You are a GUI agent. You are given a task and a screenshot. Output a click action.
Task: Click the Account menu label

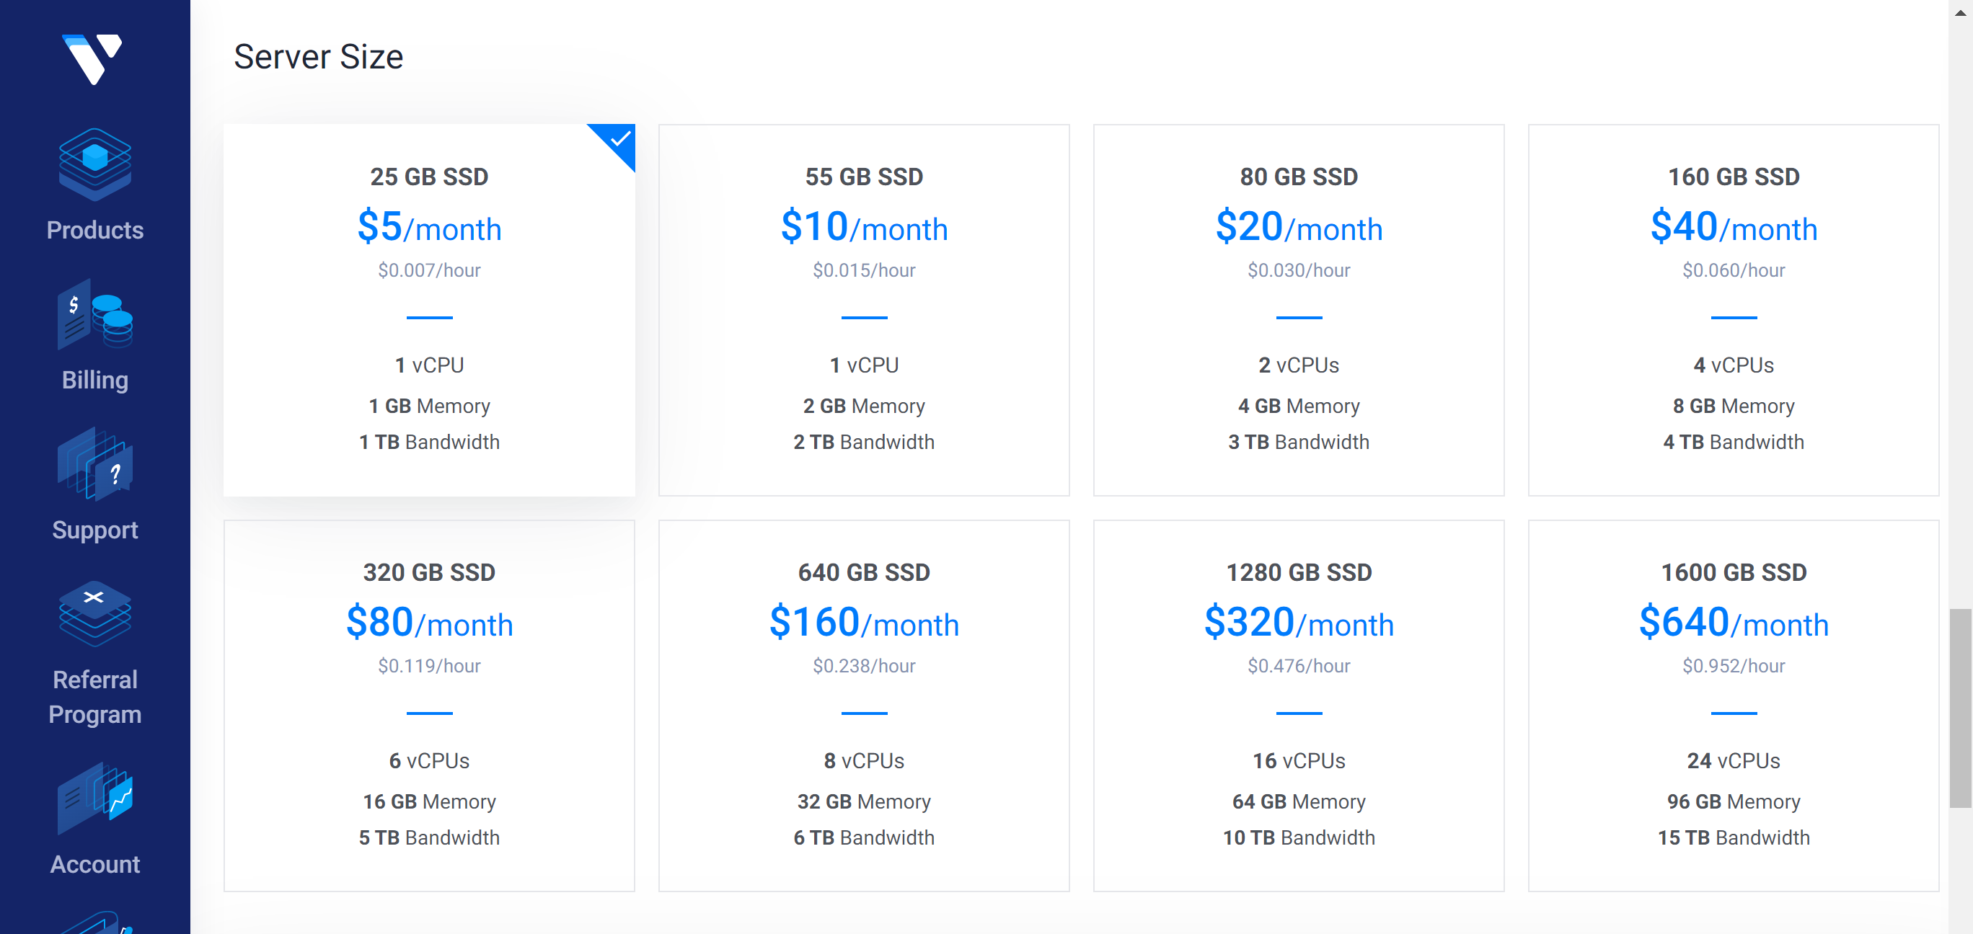click(95, 864)
